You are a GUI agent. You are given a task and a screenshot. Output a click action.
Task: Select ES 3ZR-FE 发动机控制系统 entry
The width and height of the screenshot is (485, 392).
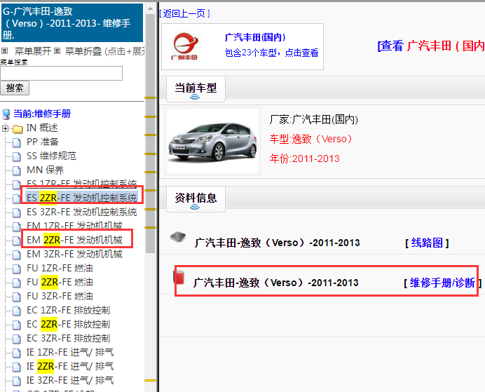(82, 212)
